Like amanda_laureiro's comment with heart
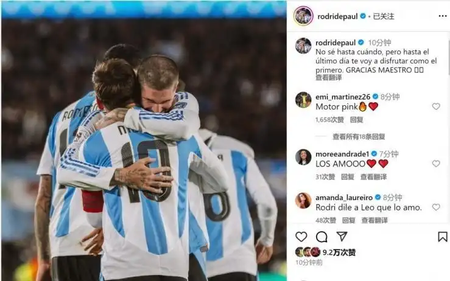Viewport: 450px width, 281px height. pyautogui.click(x=436, y=207)
